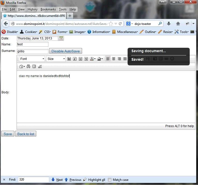Insert table with editor toolbar icon
Viewport: 198px width, 185px height.
(160, 59)
